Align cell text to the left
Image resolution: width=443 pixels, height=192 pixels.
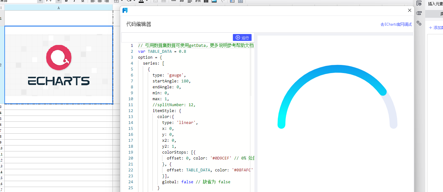coord(93,1)
